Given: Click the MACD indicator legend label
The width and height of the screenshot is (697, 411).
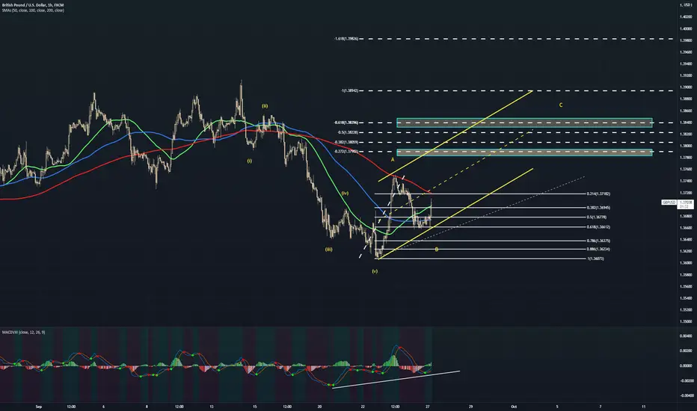Looking at the screenshot, I should [x=24, y=333].
